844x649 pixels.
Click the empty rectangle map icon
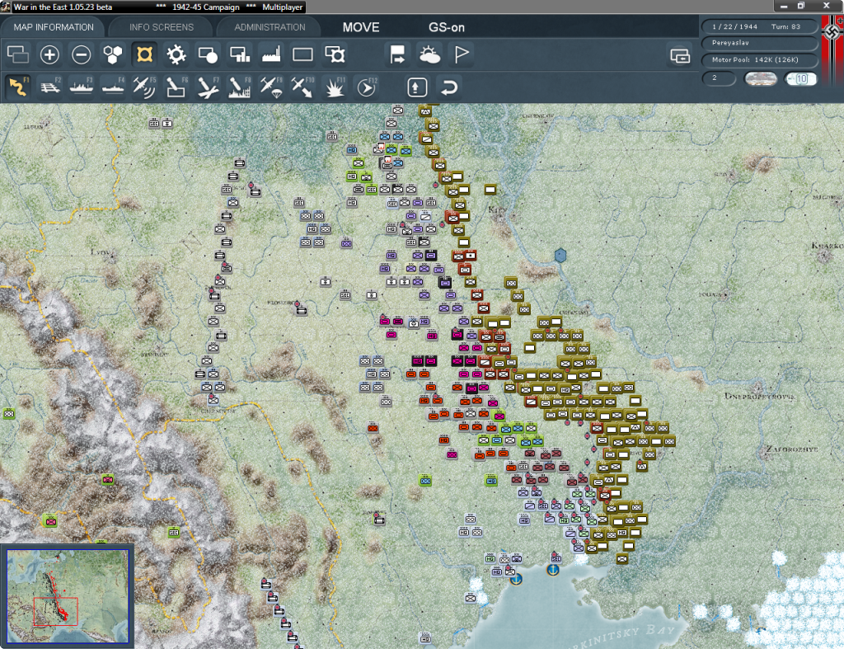pos(302,54)
